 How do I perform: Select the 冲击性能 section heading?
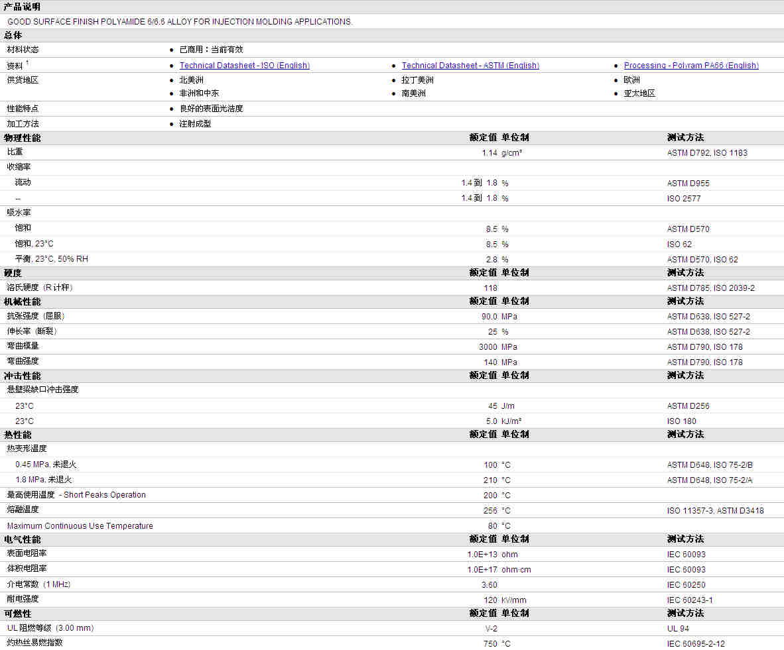22,376
